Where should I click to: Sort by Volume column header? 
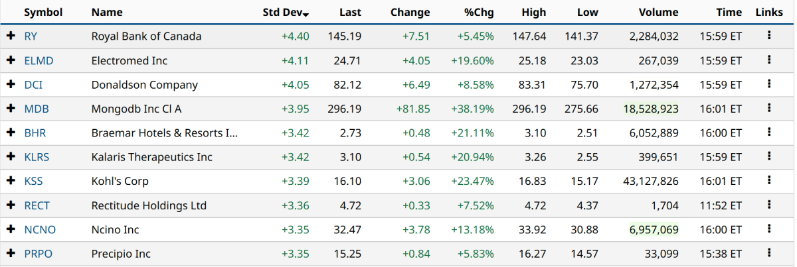tap(658, 13)
